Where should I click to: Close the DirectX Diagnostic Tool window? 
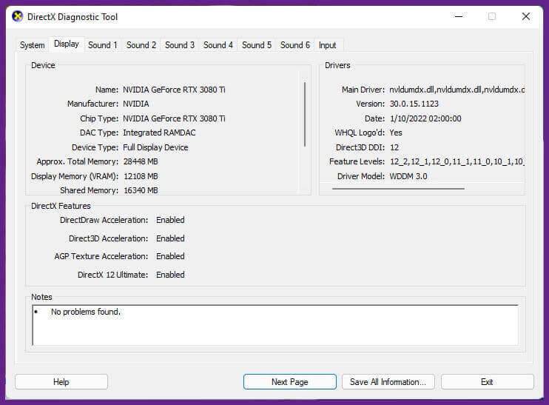point(525,16)
